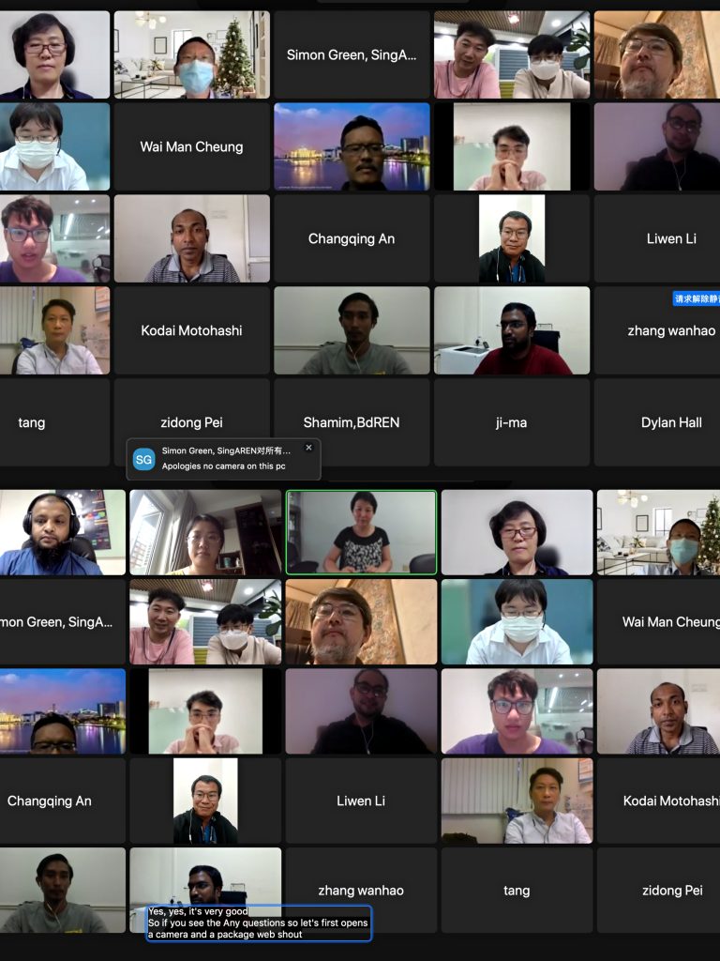720x961 pixels.
Task: Click the blue SG avatar icon
Action: point(143,458)
